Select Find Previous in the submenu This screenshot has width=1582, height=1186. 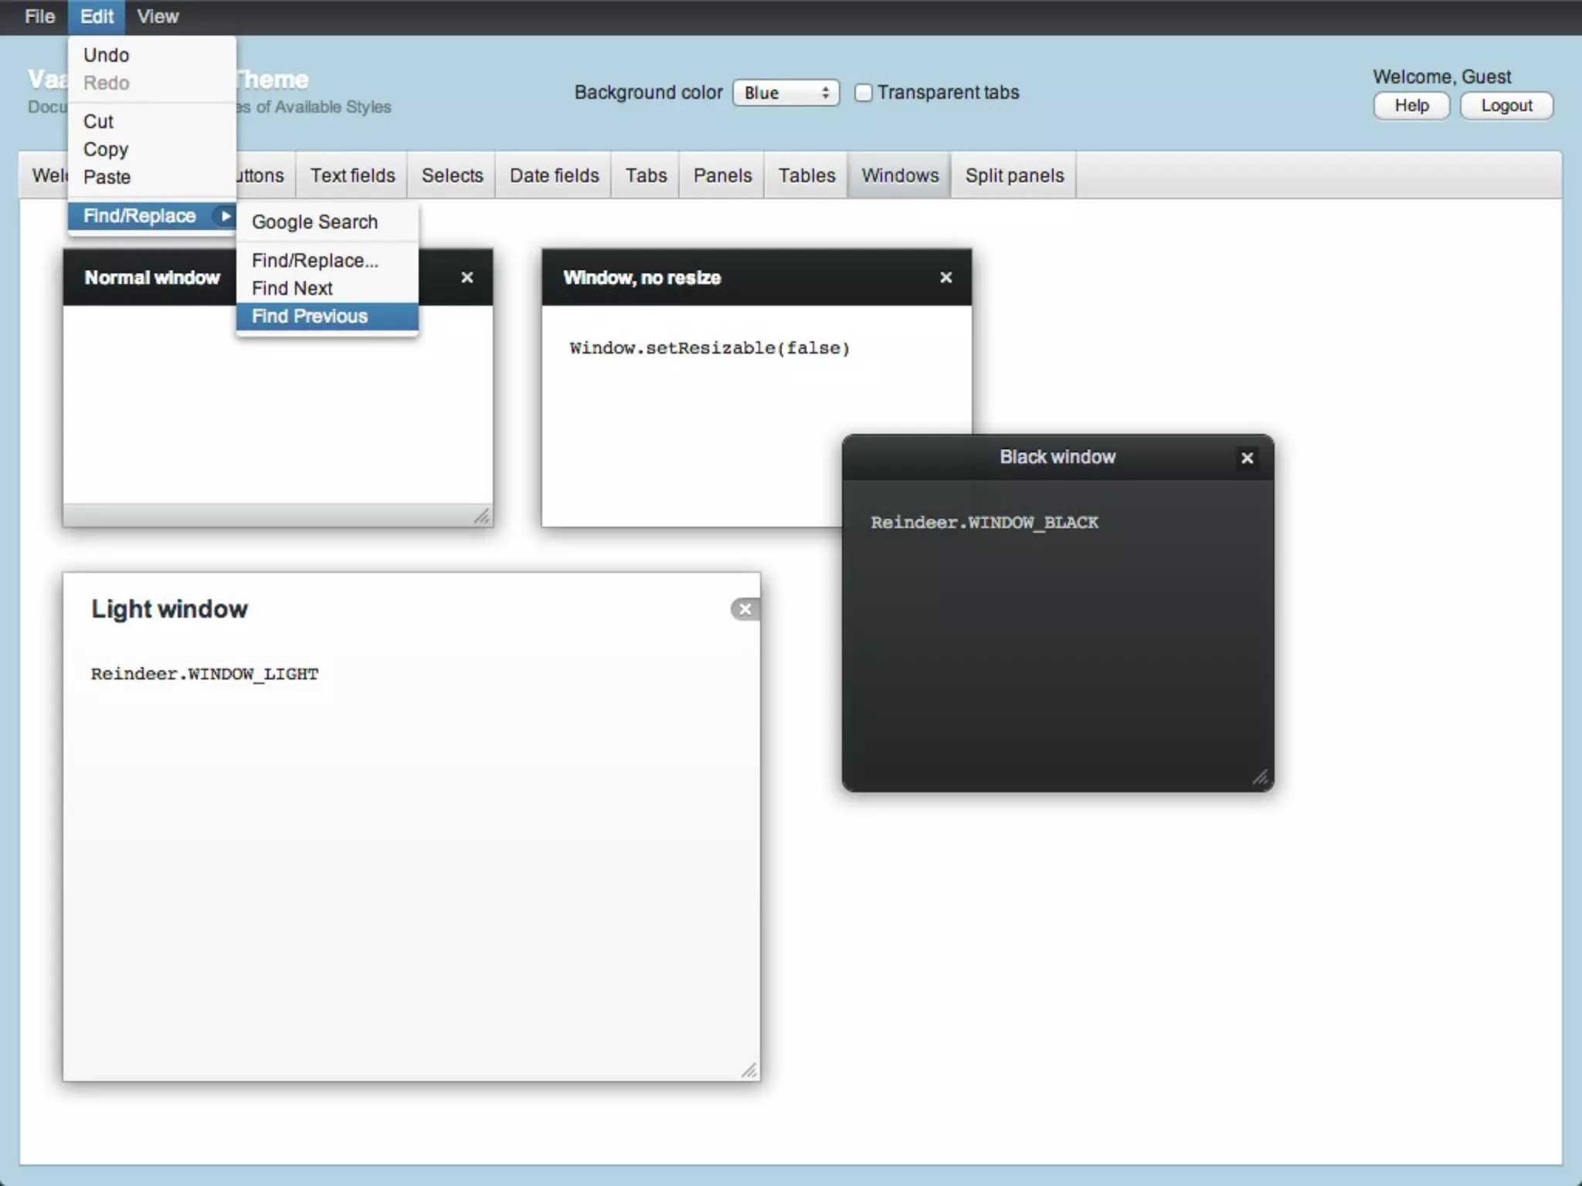pyautogui.click(x=310, y=317)
